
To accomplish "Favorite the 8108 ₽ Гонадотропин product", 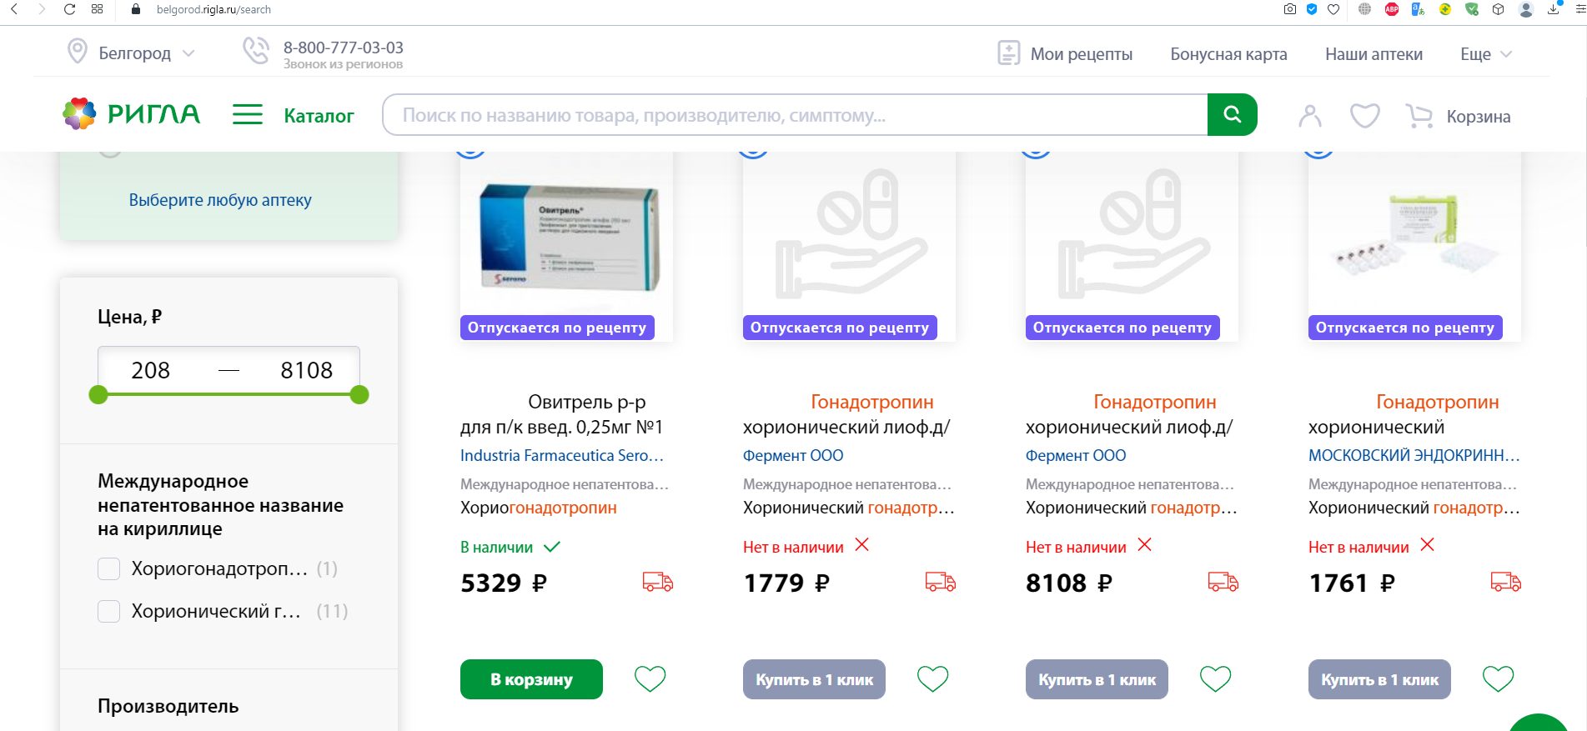I will pos(1215,679).
